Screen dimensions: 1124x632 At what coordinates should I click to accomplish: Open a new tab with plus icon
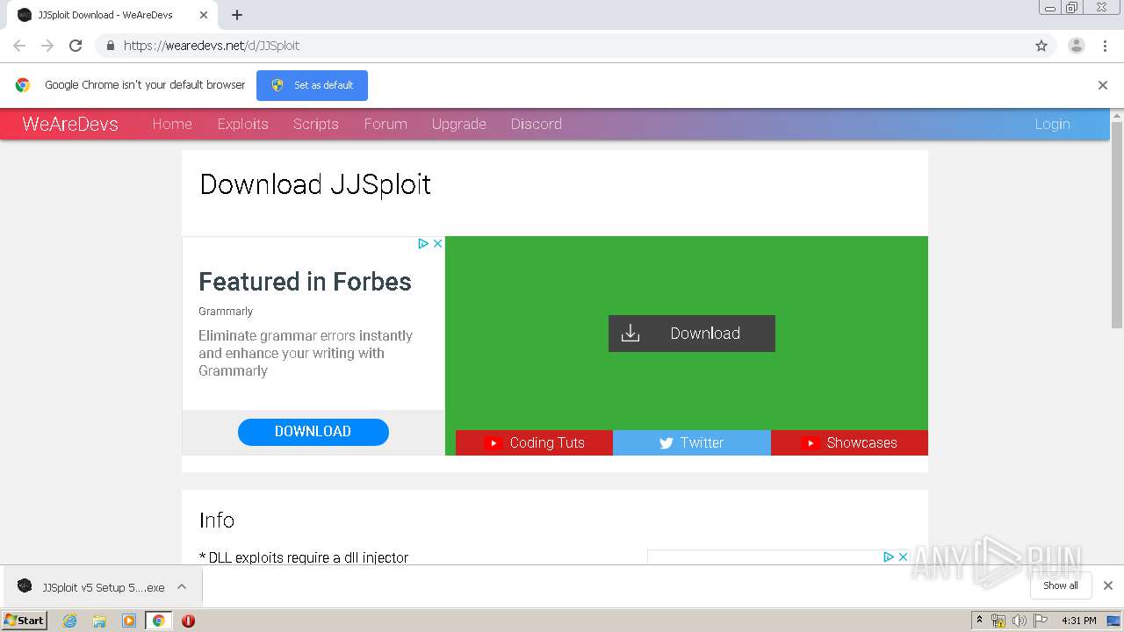click(x=237, y=15)
